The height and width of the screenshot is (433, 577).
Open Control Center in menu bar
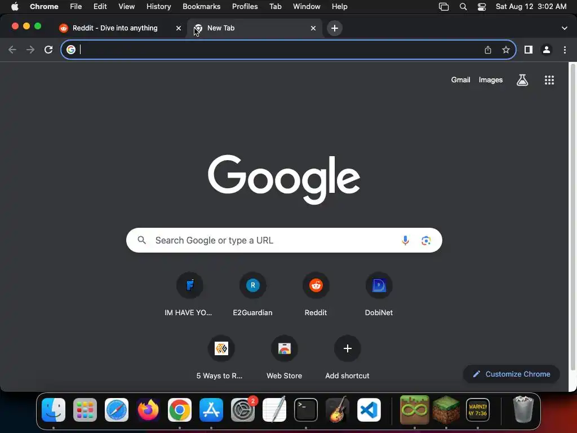coord(482,7)
